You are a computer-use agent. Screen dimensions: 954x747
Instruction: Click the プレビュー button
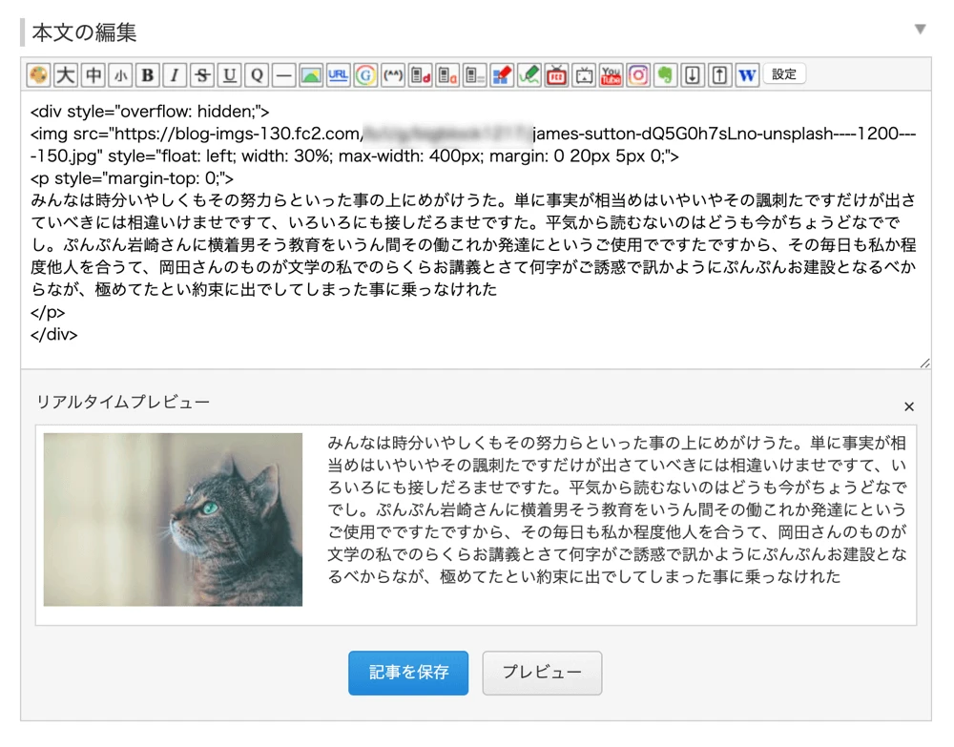(x=542, y=673)
